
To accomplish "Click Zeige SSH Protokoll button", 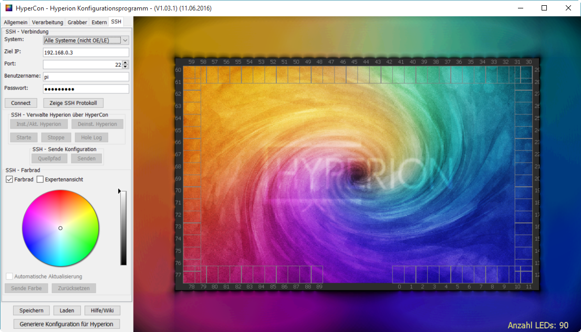I will (x=73, y=103).
